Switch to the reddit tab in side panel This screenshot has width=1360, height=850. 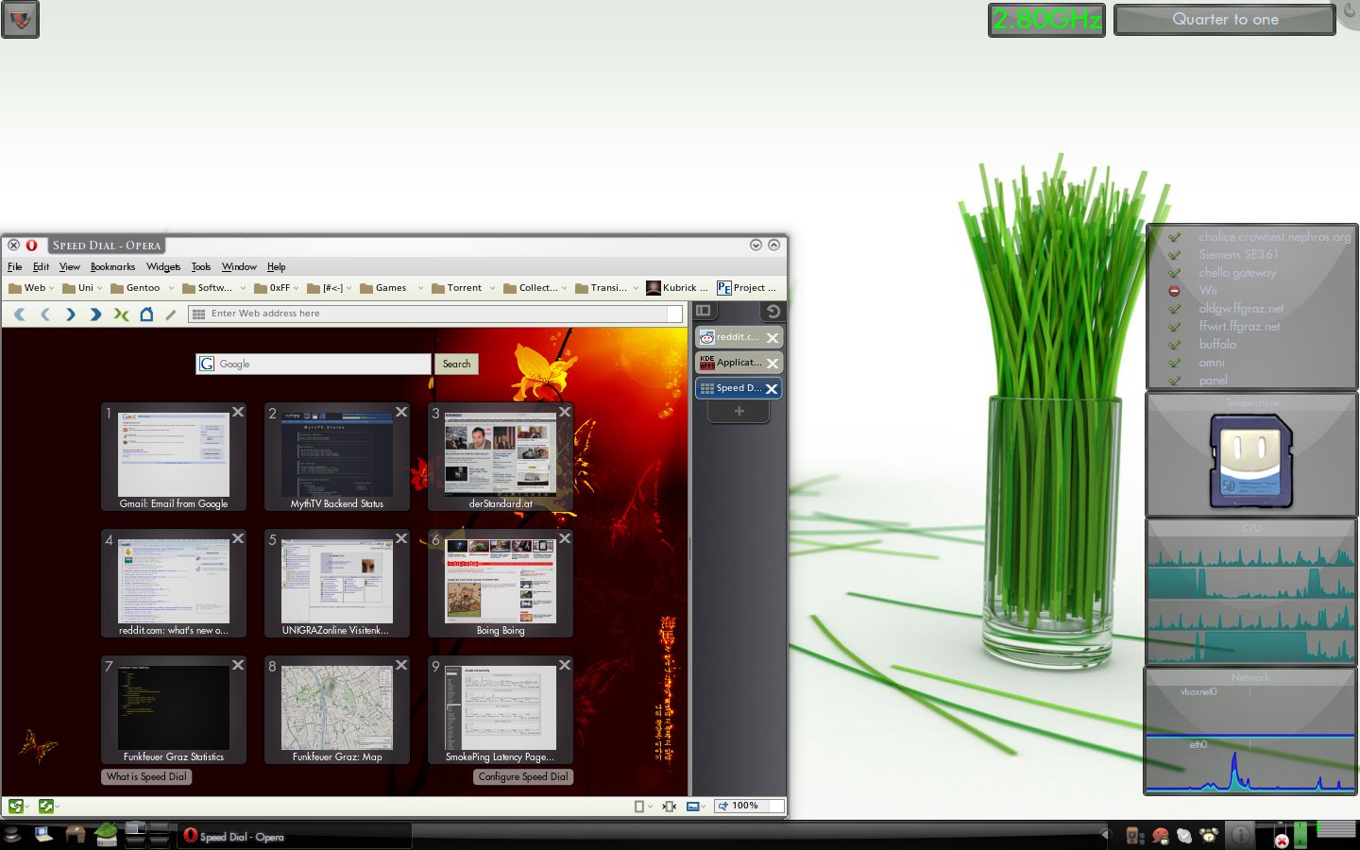(737, 337)
